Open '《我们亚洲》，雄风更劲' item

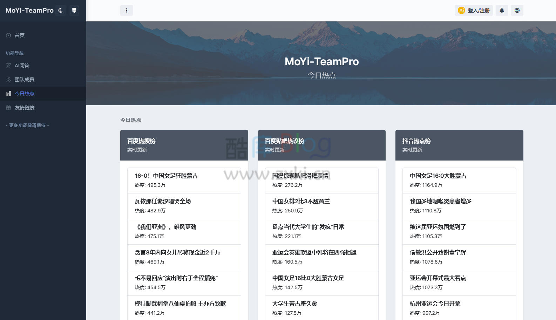184,232
